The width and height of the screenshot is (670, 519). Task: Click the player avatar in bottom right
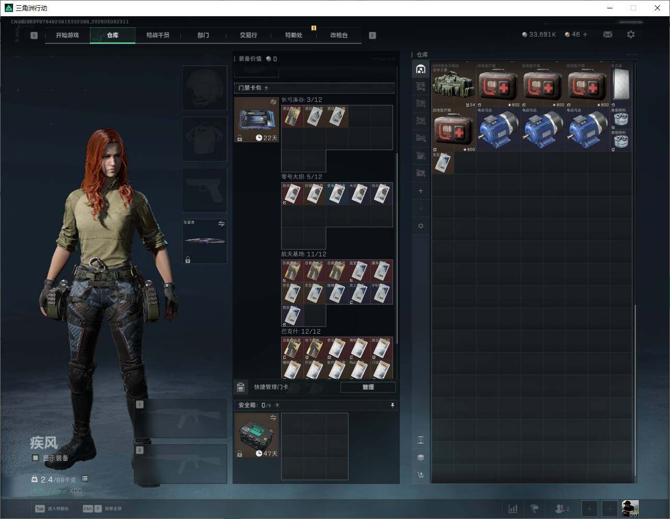pos(630,509)
